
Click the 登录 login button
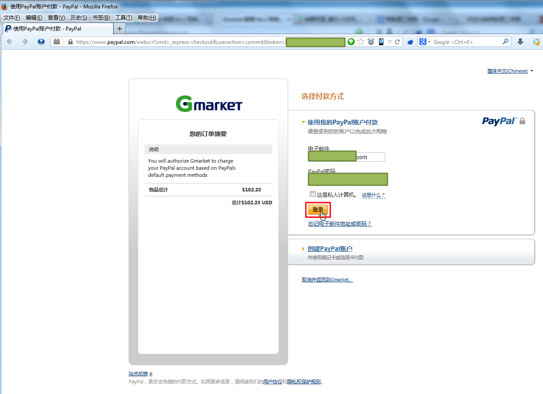(x=318, y=210)
